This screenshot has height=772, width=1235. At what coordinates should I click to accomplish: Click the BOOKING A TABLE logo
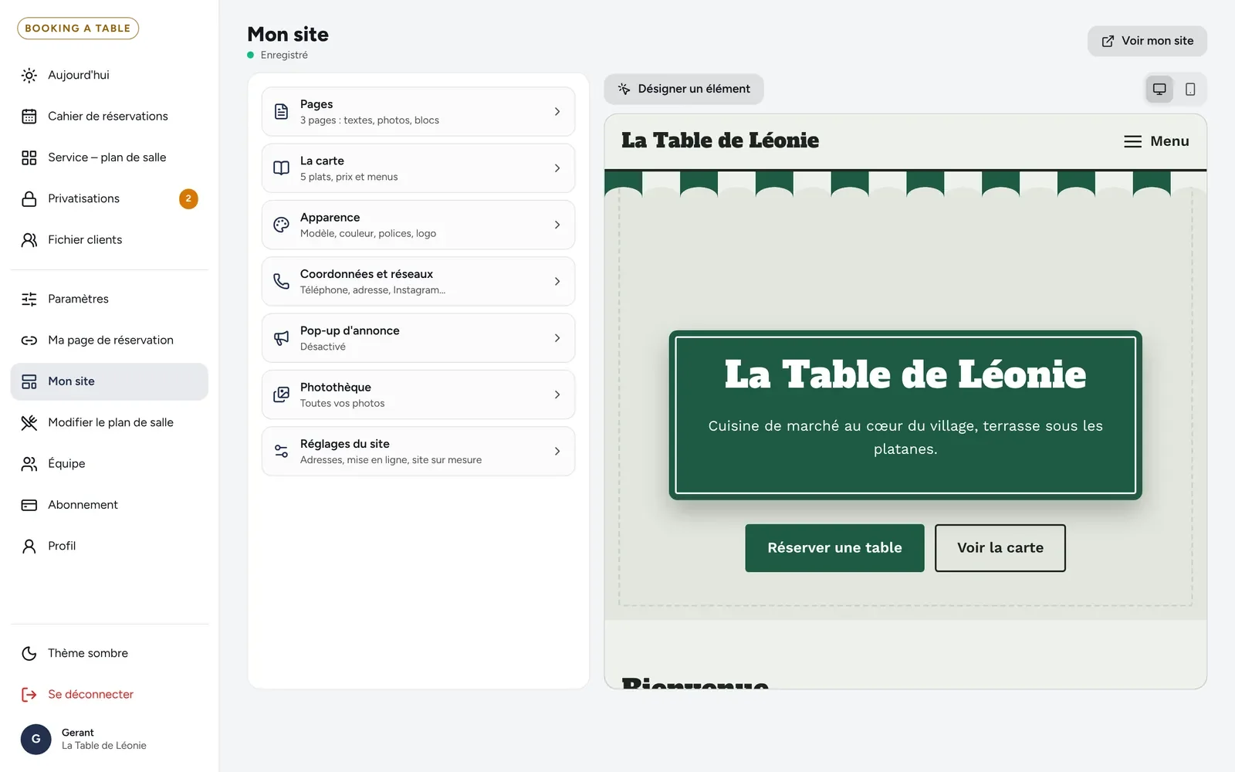(78, 29)
